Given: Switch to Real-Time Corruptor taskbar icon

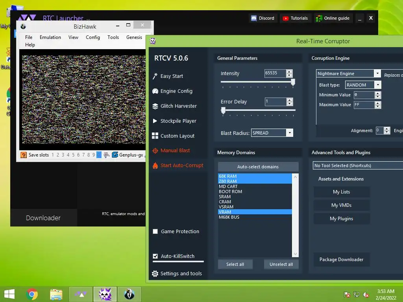Looking at the screenshot, I should 105,294.
